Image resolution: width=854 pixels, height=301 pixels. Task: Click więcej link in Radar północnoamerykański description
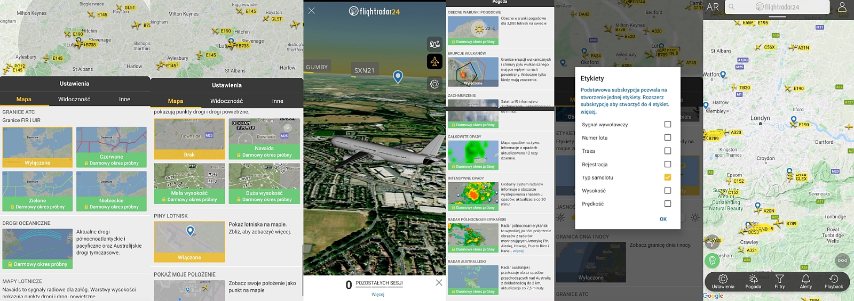click(518, 251)
